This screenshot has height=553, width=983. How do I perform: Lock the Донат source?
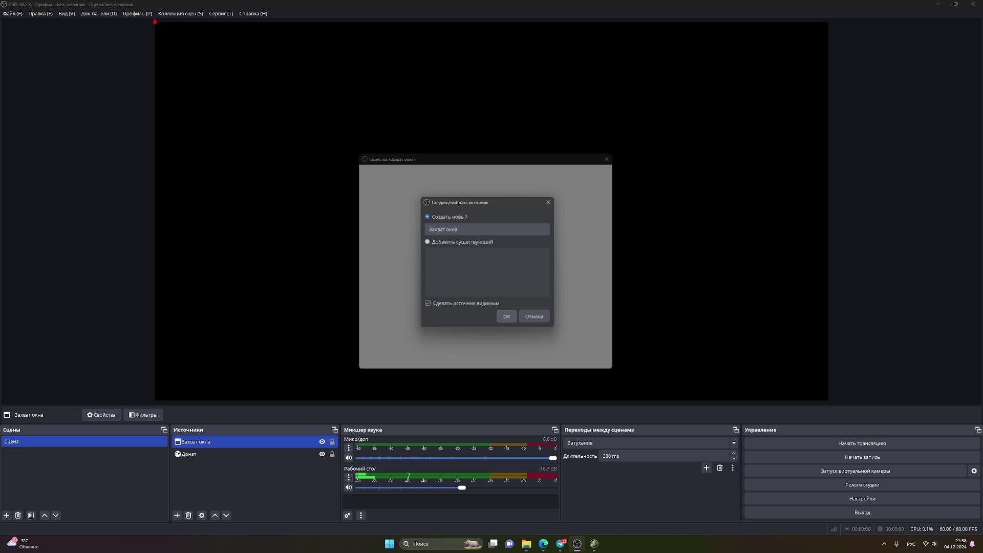pos(332,454)
